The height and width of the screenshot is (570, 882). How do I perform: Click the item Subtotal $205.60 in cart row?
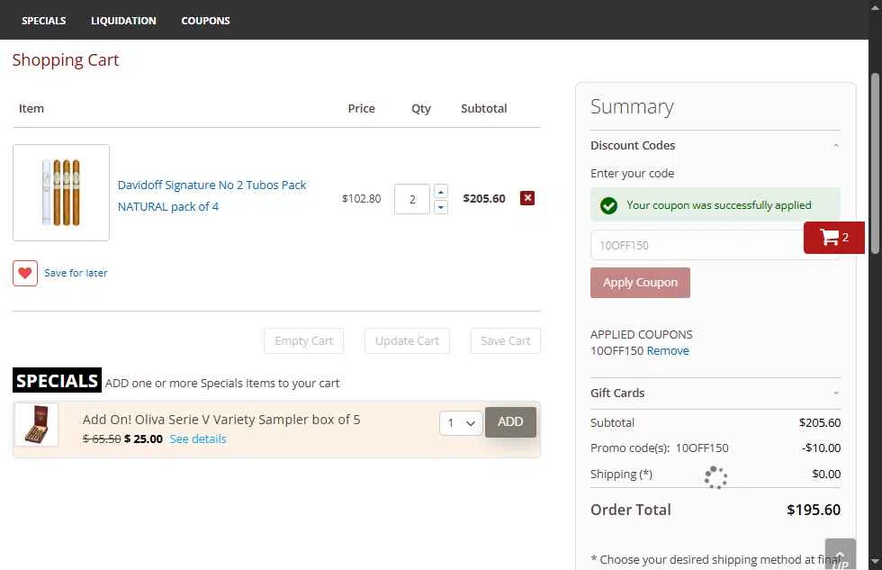[484, 199]
